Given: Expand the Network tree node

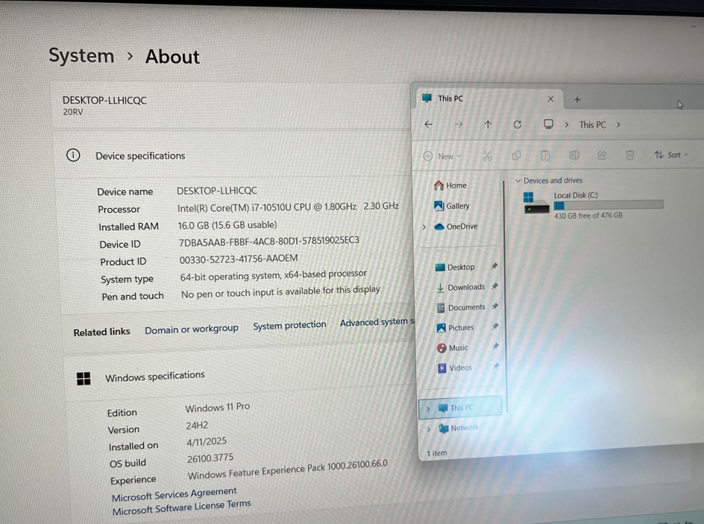Looking at the screenshot, I should pos(428,429).
